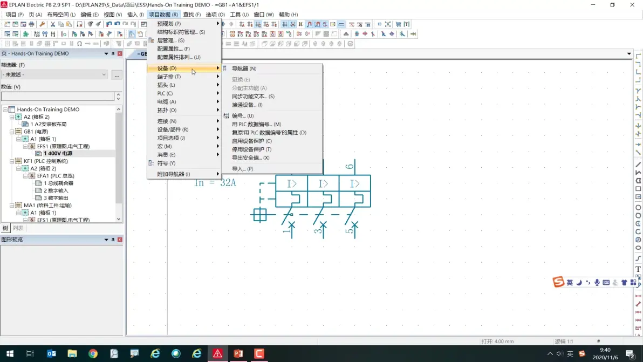Click the 数值 value input field
The height and width of the screenshot is (362, 643).
(x=58, y=97)
